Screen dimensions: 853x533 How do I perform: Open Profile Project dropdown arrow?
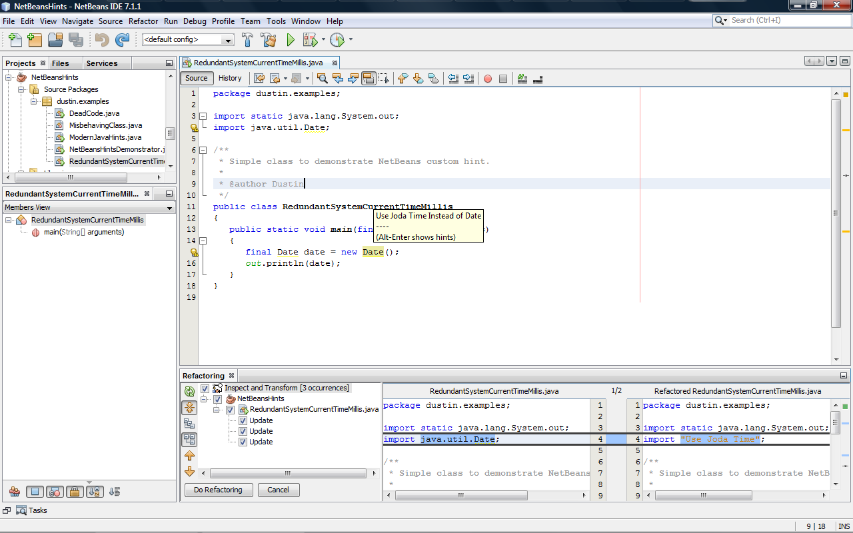[x=351, y=39]
